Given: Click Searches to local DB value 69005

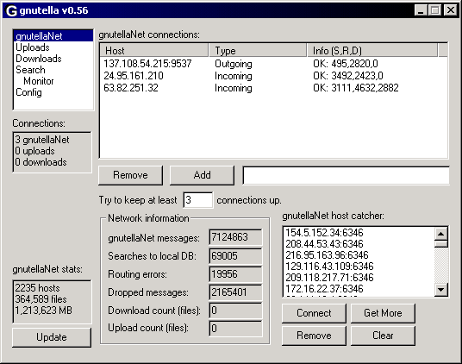Looking at the screenshot, I should tap(235, 256).
